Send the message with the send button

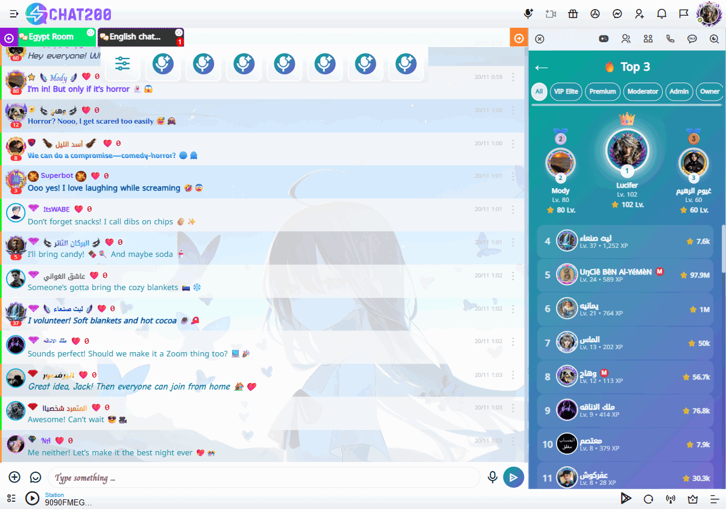[513, 478]
